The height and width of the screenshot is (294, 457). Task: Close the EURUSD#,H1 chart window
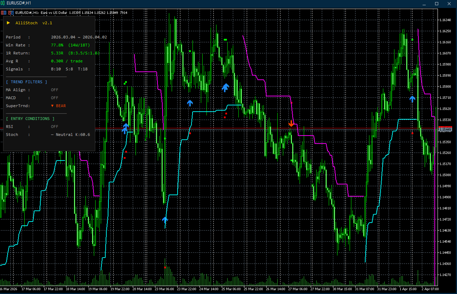(x=449, y=3)
